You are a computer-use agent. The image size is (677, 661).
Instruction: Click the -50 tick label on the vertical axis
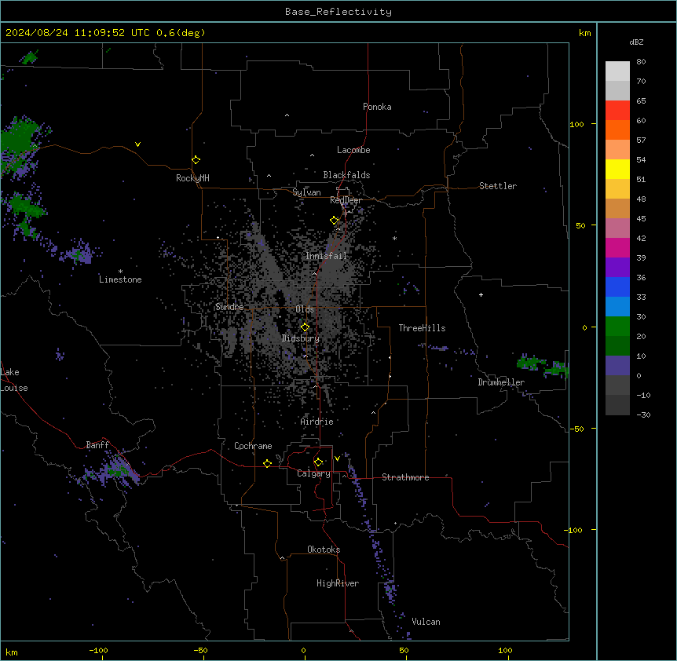[x=576, y=429]
